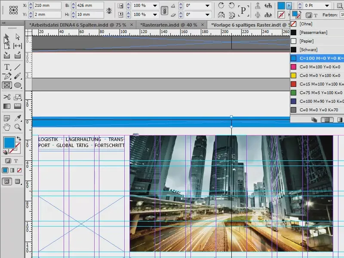Click the fill color box in toolbox
Screen dimensions: 344x258
point(9,142)
